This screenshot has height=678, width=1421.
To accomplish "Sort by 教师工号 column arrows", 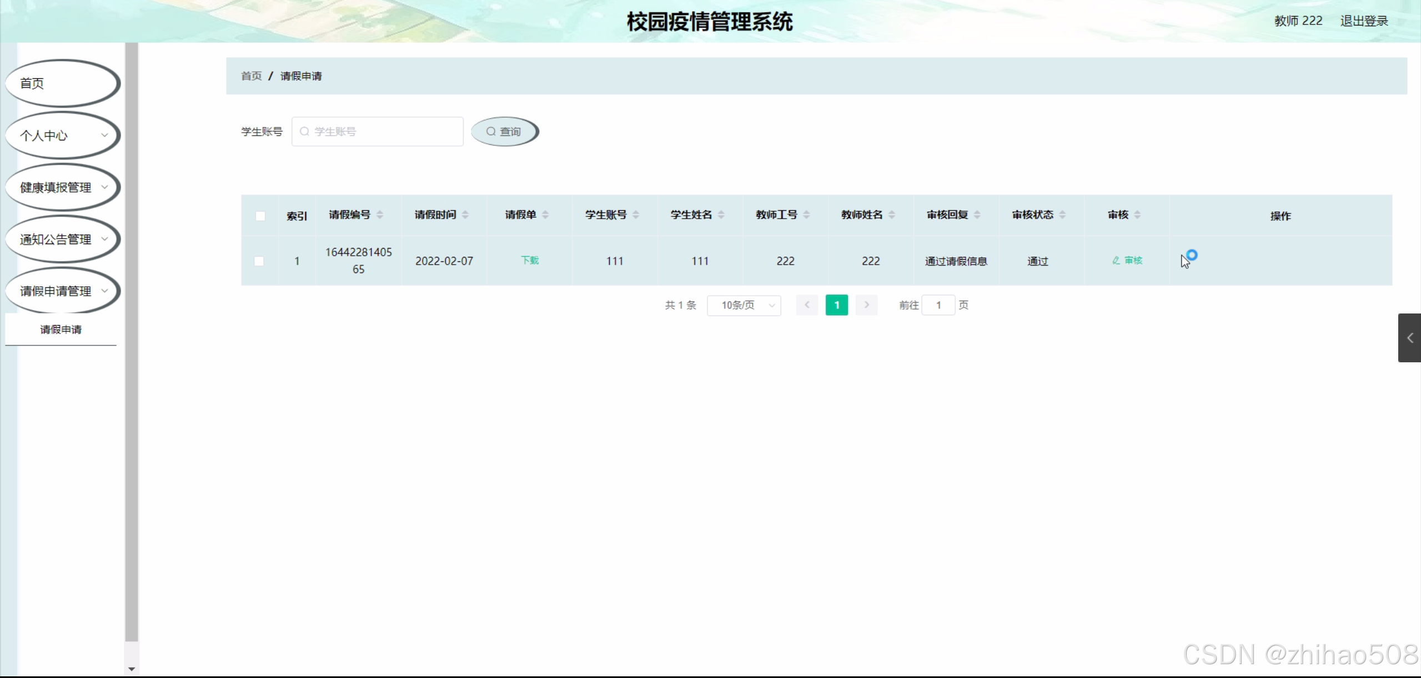I will pyautogui.click(x=806, y=215).
